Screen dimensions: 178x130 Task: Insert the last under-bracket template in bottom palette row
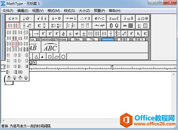tap(26, 77)
